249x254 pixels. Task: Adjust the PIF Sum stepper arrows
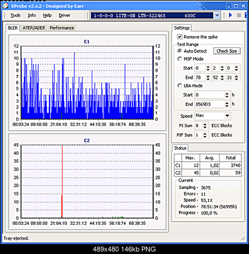click(x=205, y=135)
